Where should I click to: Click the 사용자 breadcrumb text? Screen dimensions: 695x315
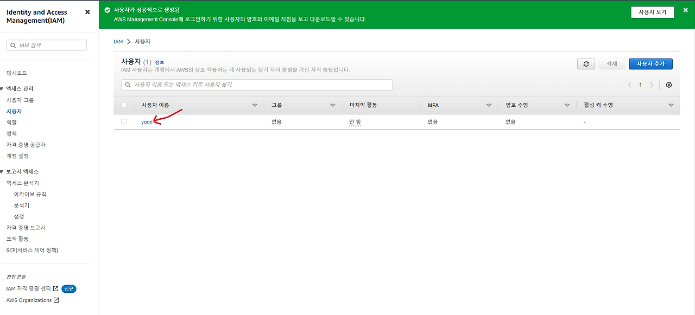pos(142,41)
